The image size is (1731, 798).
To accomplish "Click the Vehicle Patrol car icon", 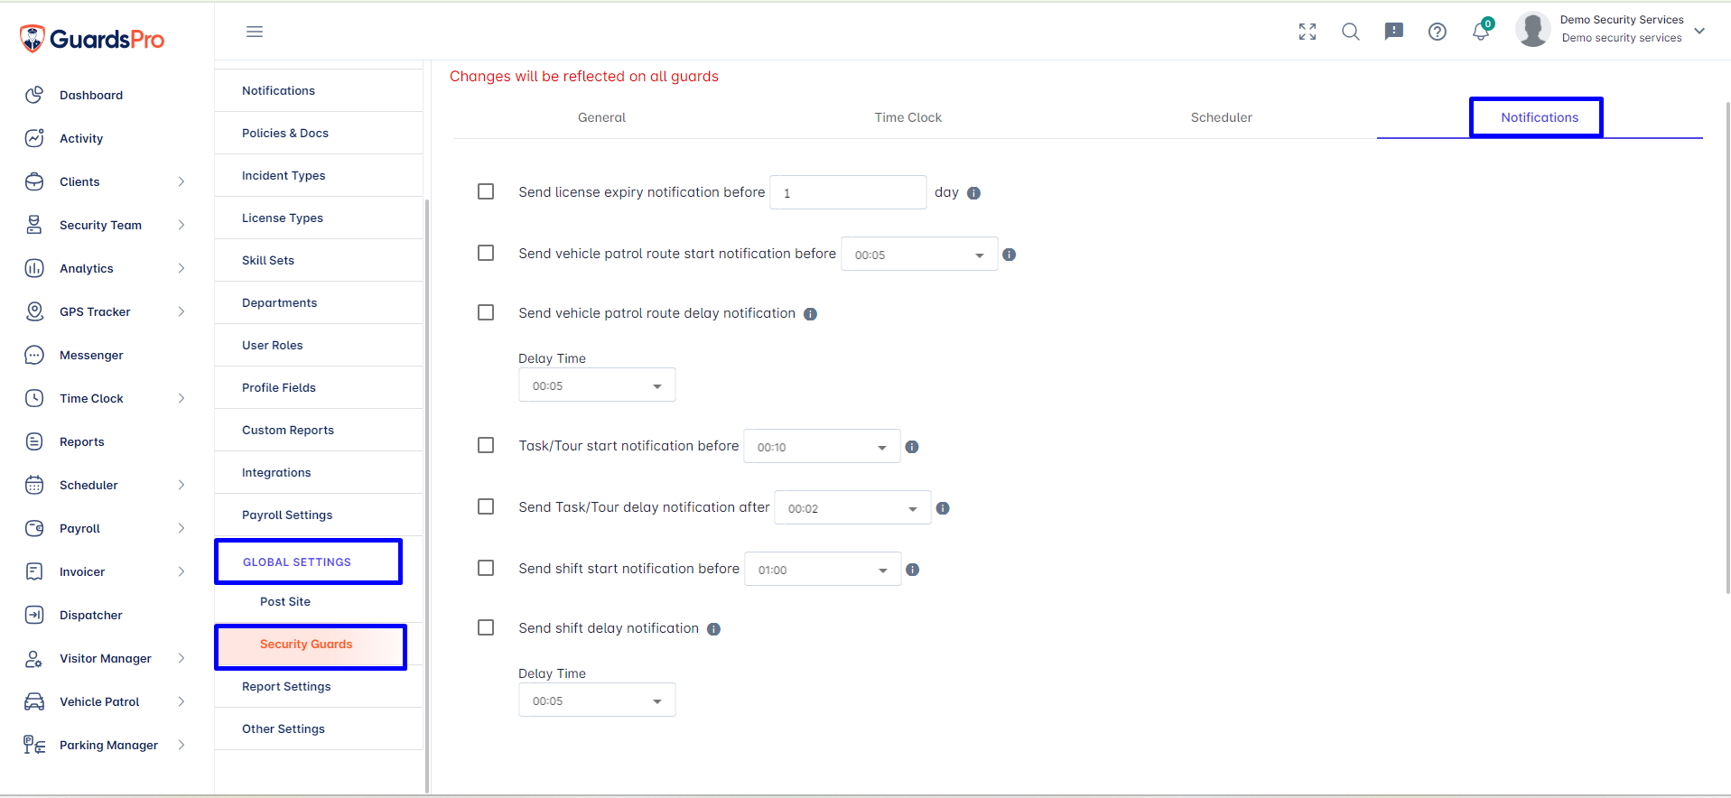I will click(x=34, y=701).
